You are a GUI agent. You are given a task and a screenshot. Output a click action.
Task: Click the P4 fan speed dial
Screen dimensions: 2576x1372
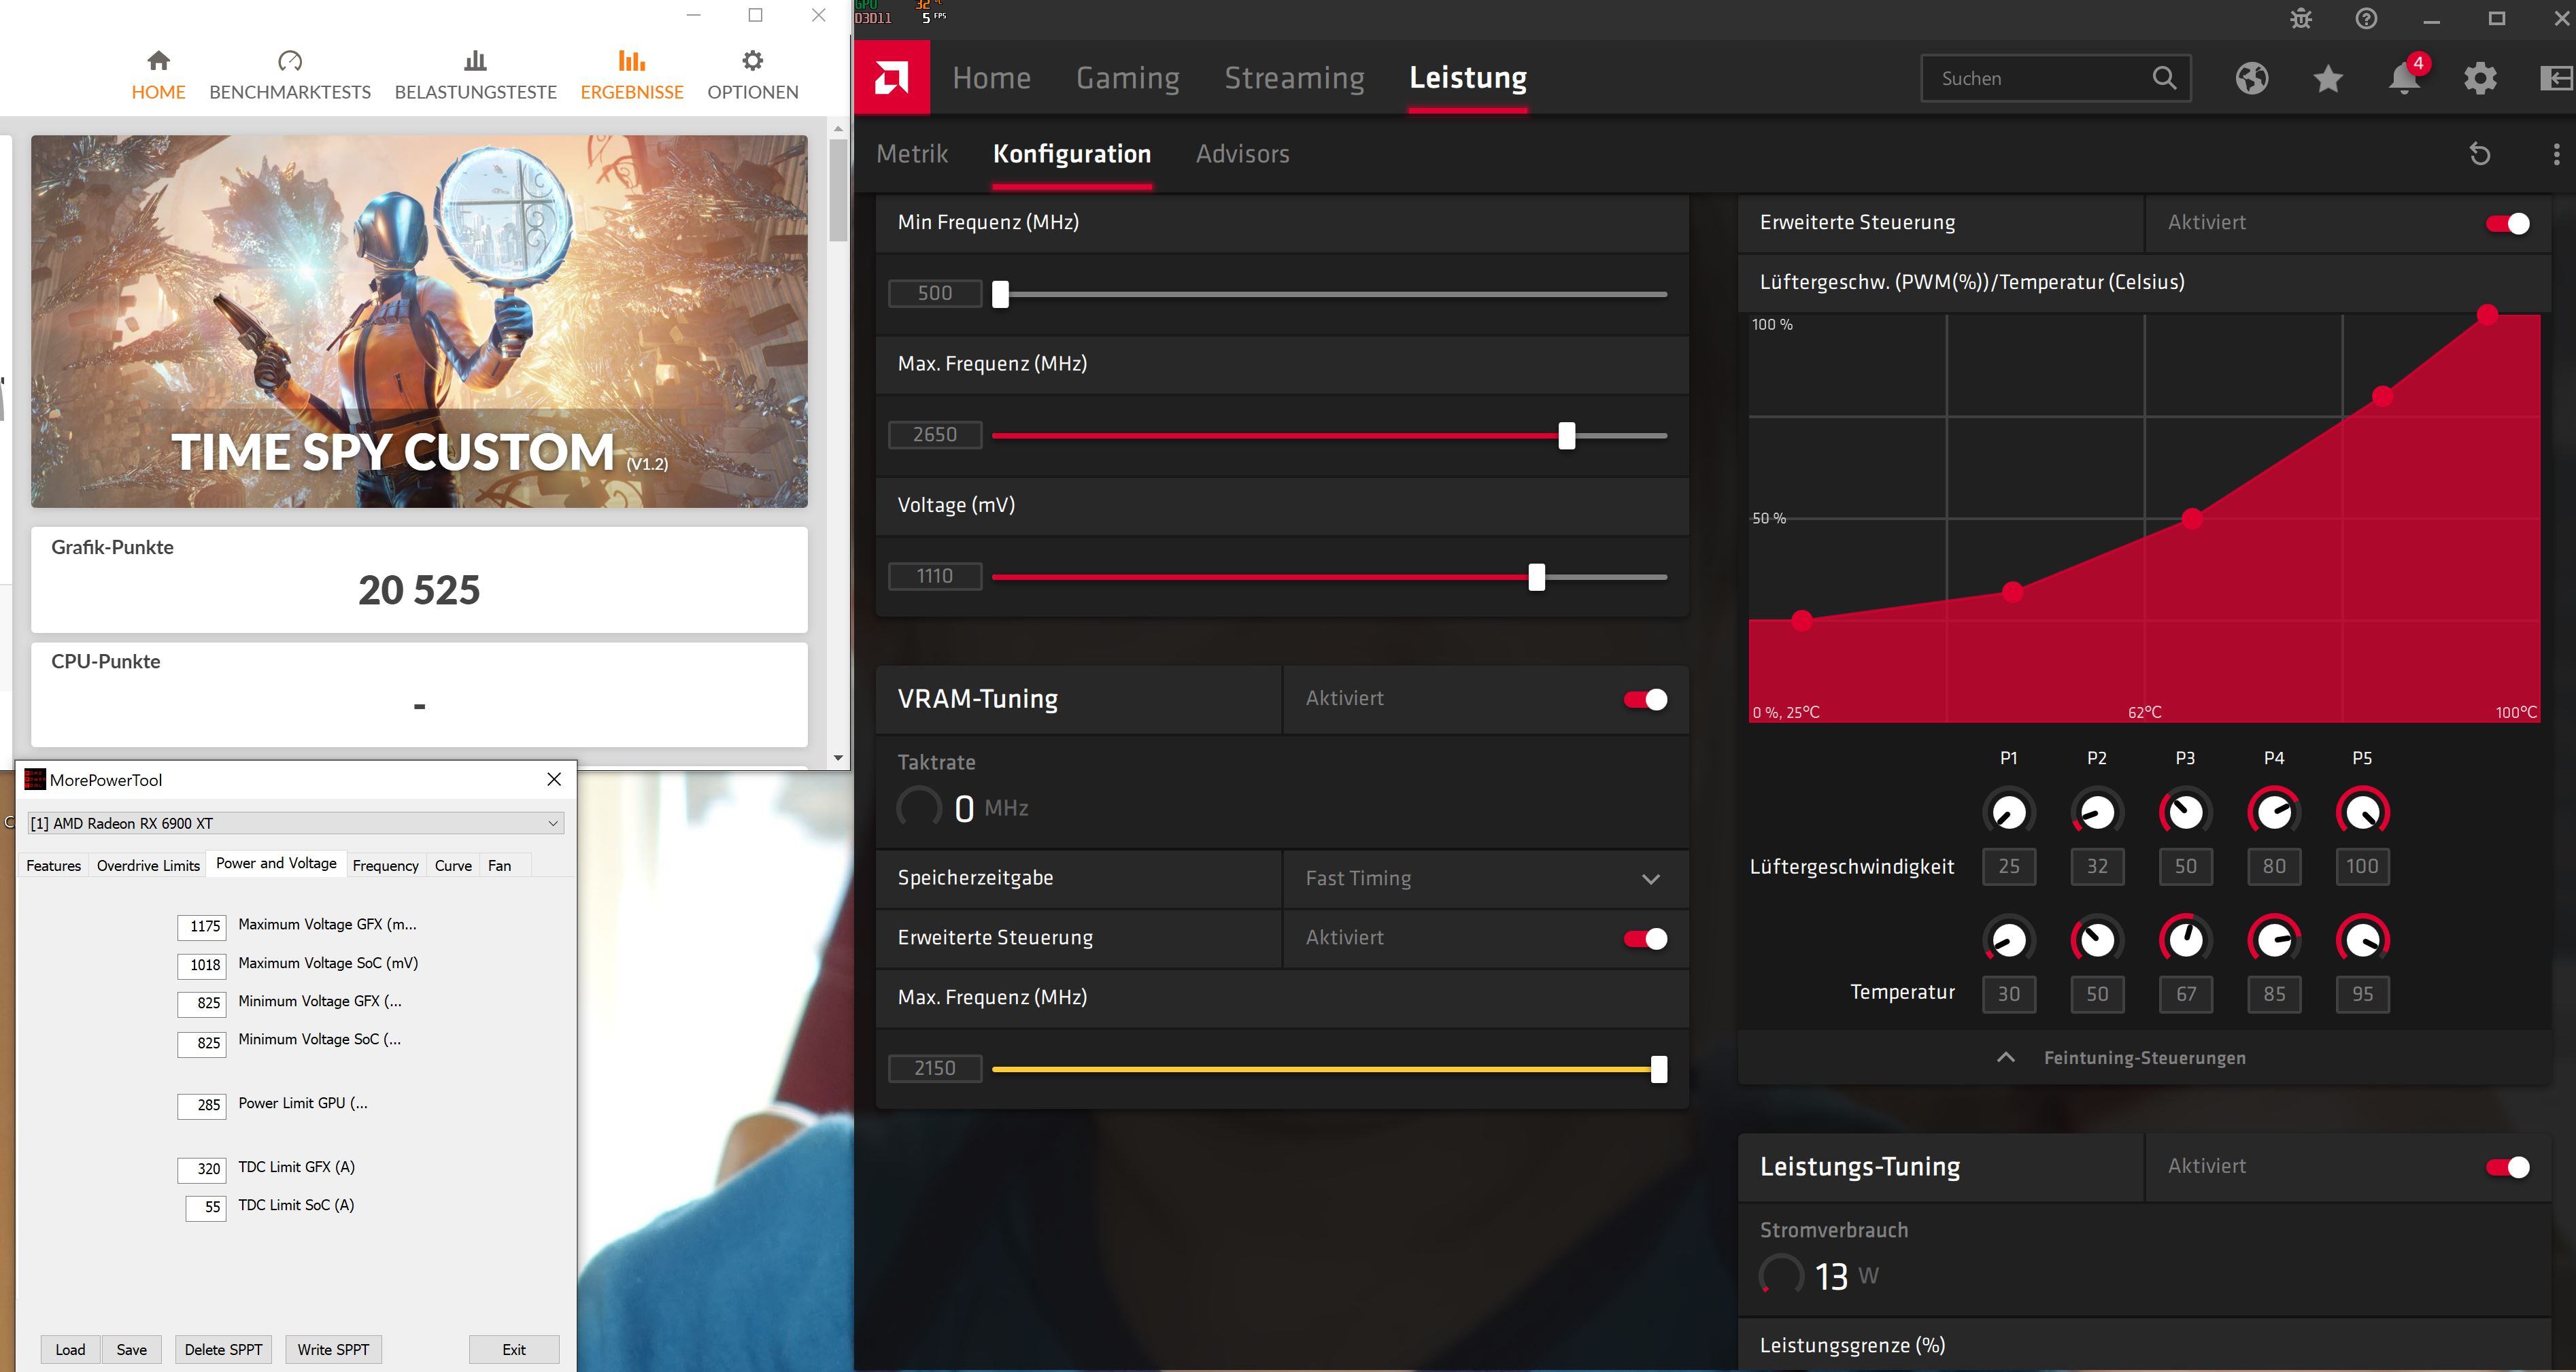(2274, 812)
